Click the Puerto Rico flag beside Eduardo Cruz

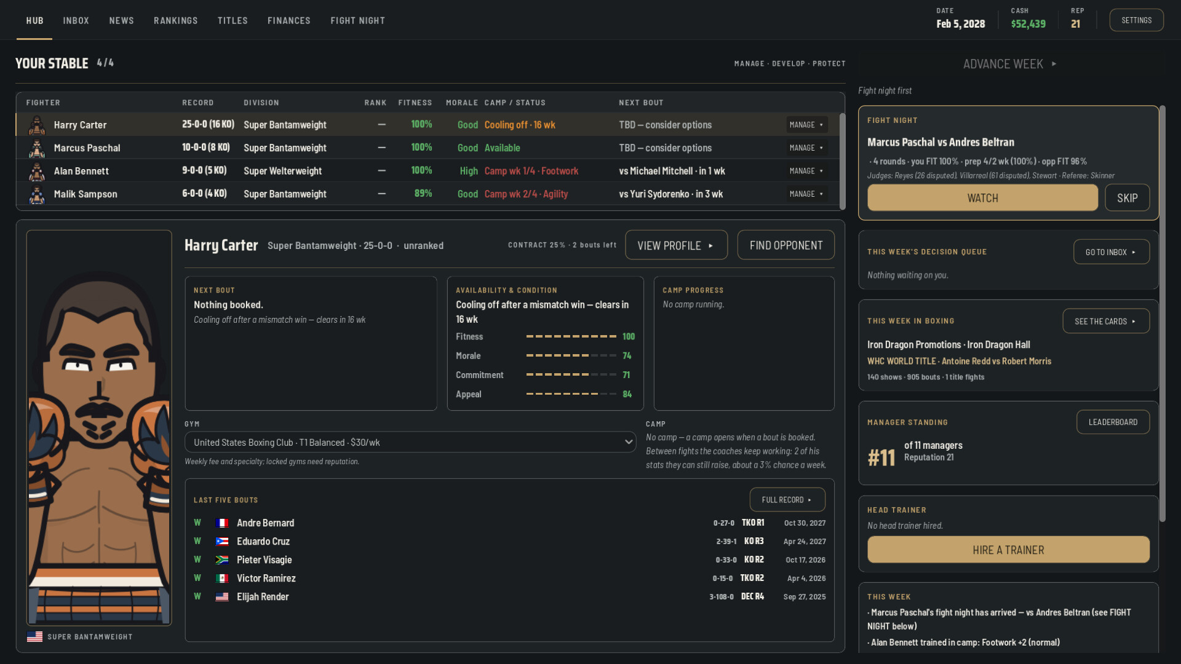(x=222, y=542)
